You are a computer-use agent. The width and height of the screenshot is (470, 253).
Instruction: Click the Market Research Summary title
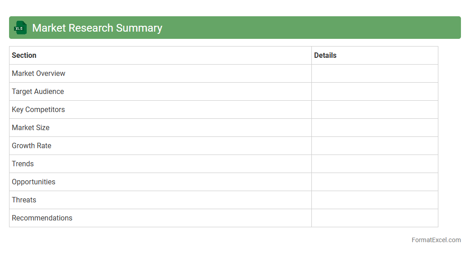(x=97, y=28)
